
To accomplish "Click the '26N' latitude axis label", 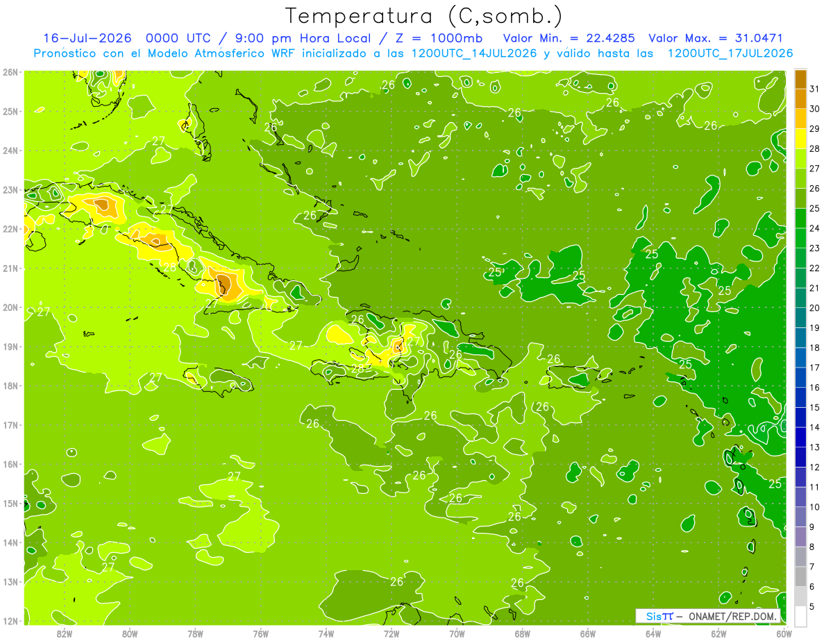I will pyautogui.click(x=10, y=72).
